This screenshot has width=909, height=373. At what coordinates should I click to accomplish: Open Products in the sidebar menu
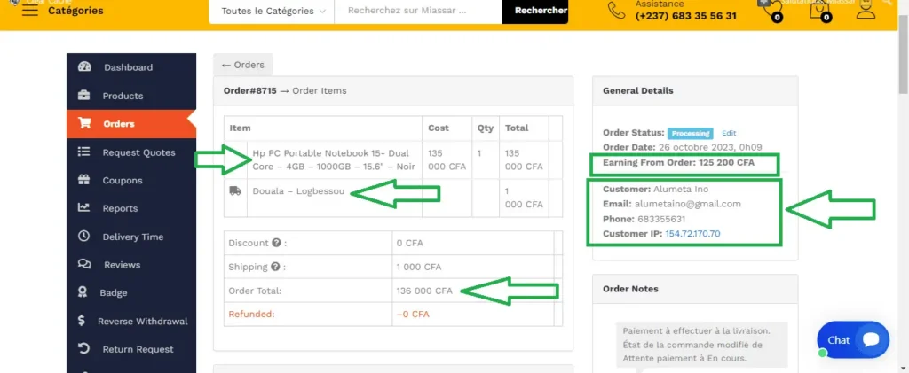pos(123,96)
